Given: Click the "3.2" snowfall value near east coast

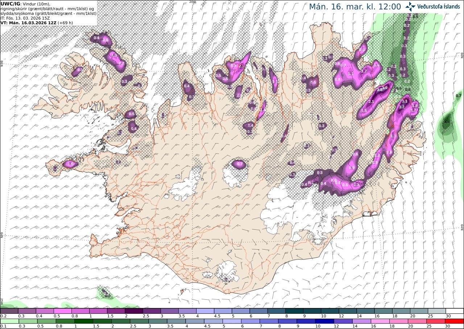Looking at the screenshot, I should click(x=402, y=107).
